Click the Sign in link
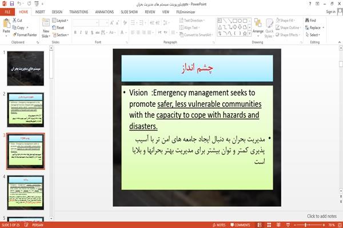The width and height of the screenshot is (343, 228). 330,12
